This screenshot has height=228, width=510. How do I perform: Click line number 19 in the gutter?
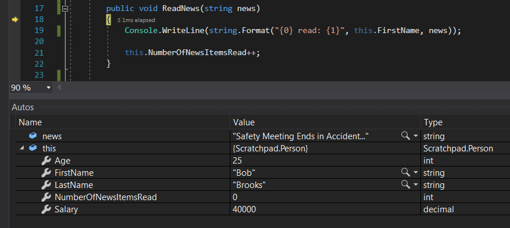tap(39, 31)
